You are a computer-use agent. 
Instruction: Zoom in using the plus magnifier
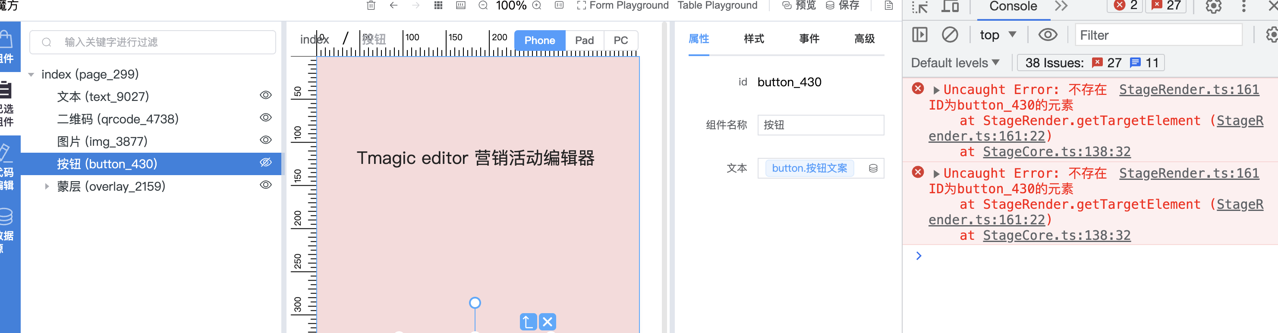[537, 6]
